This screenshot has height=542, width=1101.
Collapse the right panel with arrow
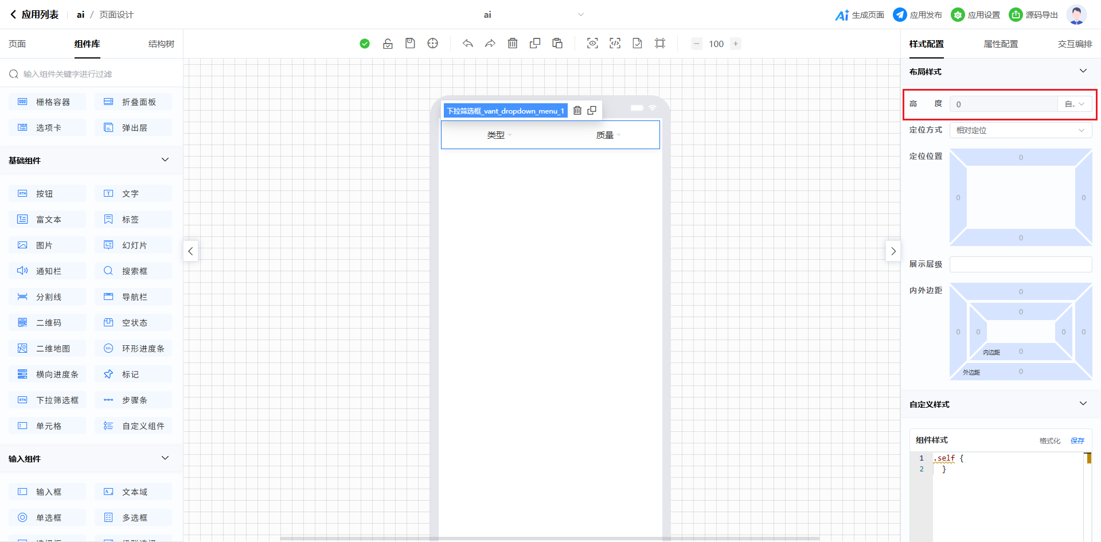[x=893, y=251]
